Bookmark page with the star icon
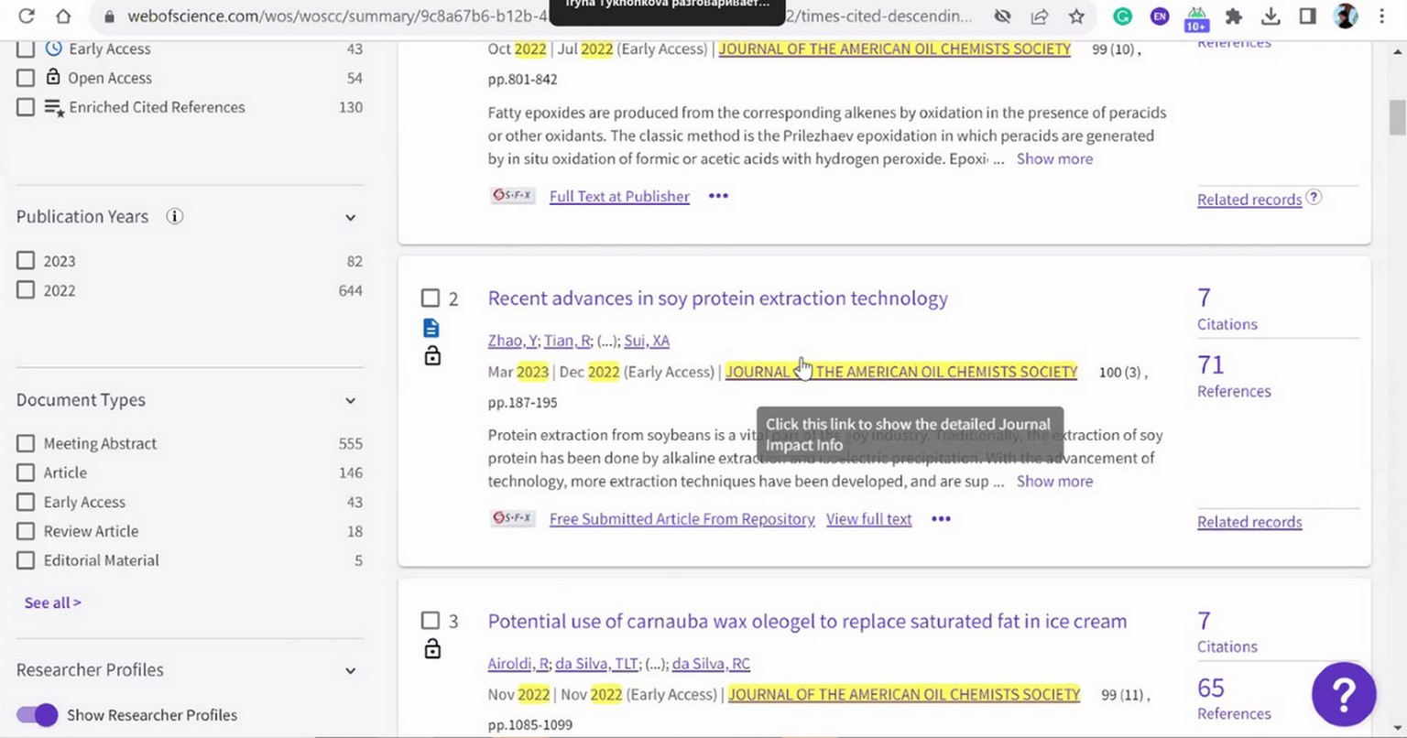Image resolution: width=1407 pixels, height=738 pixels. [x=1076, y=16]
